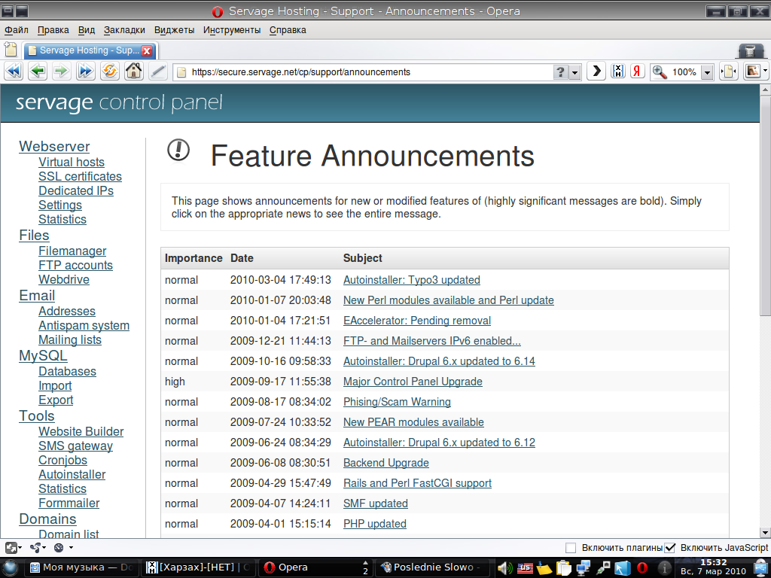The height and width of the screenshot is (578, 771).
Task: Open the Правка menu
Action: tap(53, 30)
